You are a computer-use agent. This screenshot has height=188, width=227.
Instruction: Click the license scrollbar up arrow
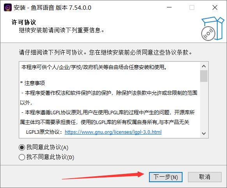click(204, 66)
